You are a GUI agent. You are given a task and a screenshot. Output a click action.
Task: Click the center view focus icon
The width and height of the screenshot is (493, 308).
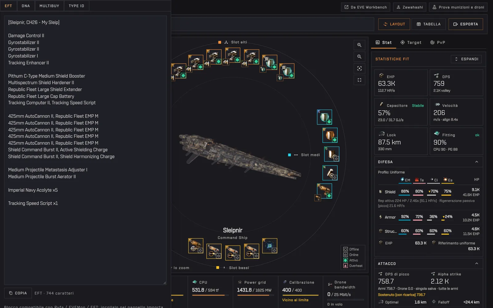[359, 68]
